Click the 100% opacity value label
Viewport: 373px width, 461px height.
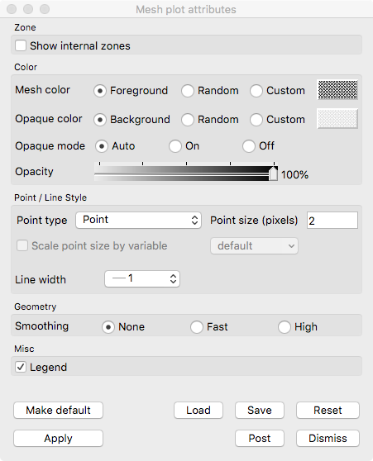[x=294, y=175]
